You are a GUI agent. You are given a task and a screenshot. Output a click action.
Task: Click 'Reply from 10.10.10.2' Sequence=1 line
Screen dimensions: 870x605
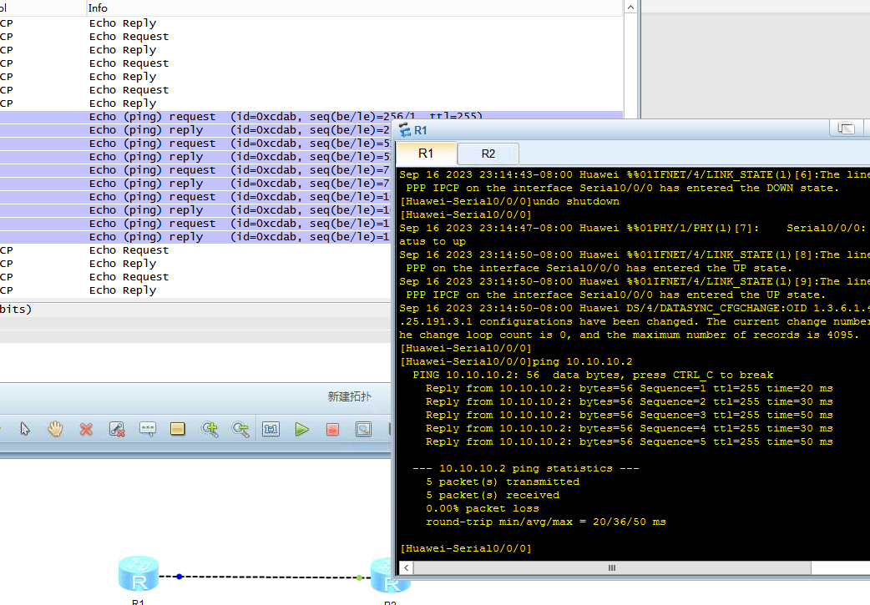(630, 388)
